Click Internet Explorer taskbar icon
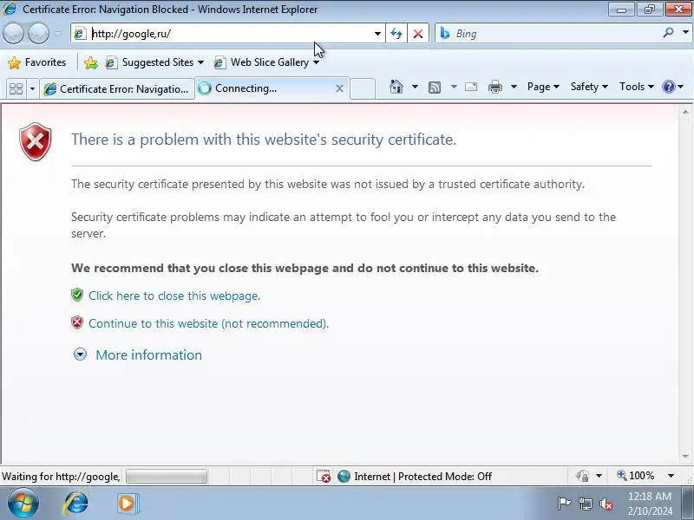Image resolution: width=694 pixels, height=520 pixels. (76, 504)
